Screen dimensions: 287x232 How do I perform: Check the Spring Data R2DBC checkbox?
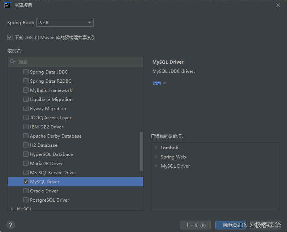point(26,81)
